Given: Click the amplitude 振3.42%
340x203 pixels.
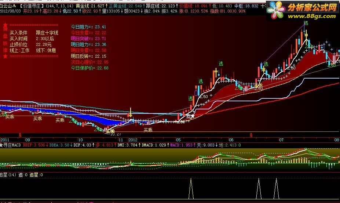Looking at the screenshot, I should click(x=169, y=11).
